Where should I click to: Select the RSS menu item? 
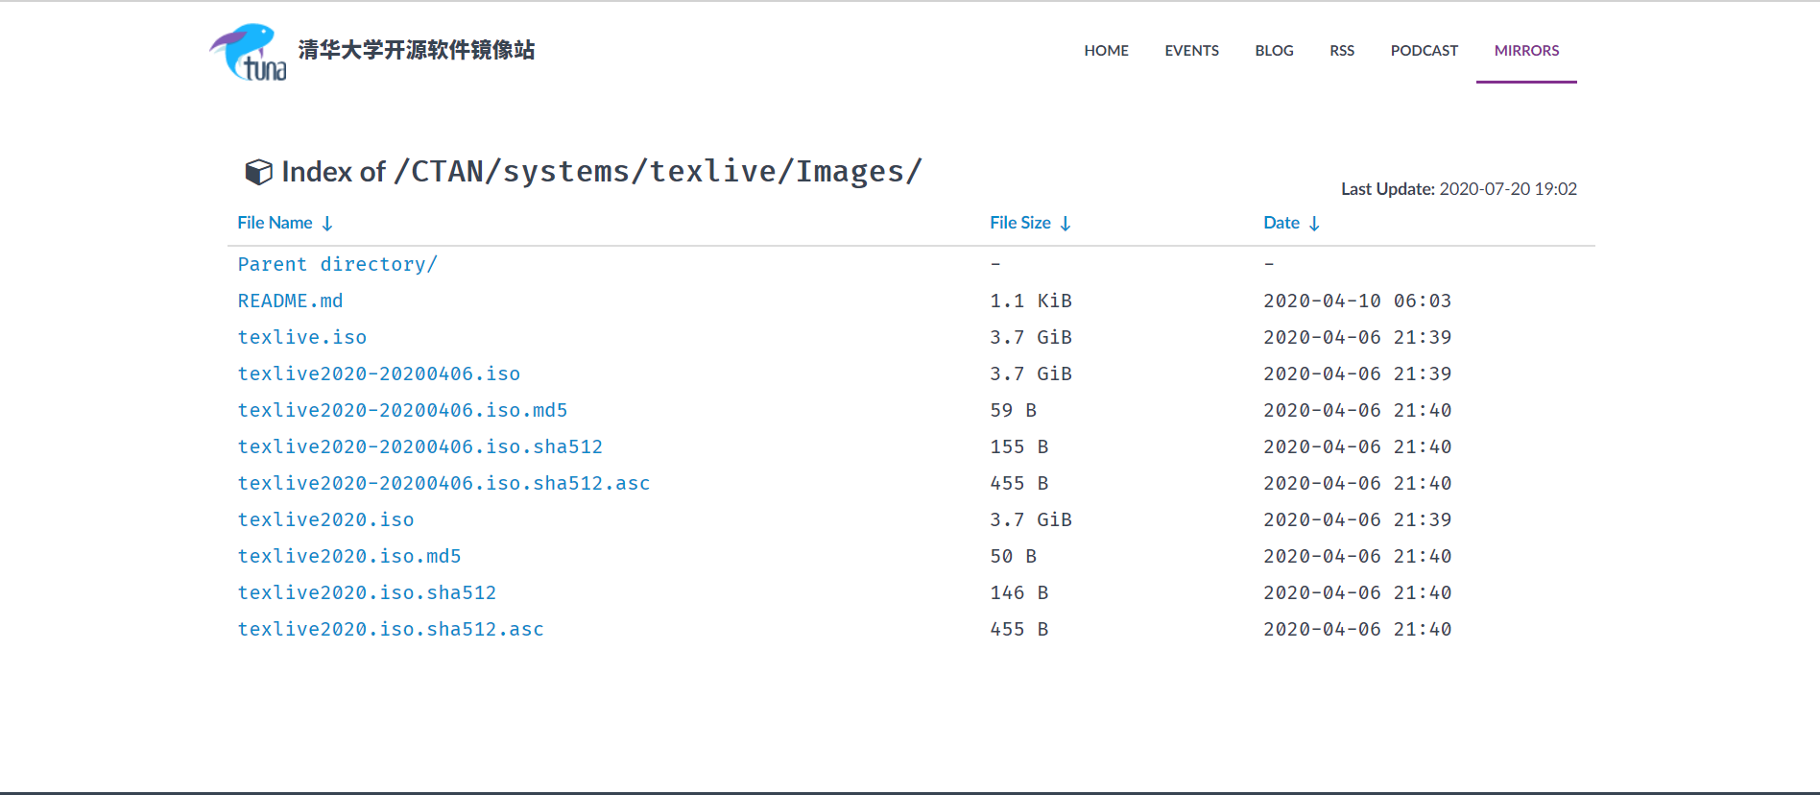click(1341, 51)
